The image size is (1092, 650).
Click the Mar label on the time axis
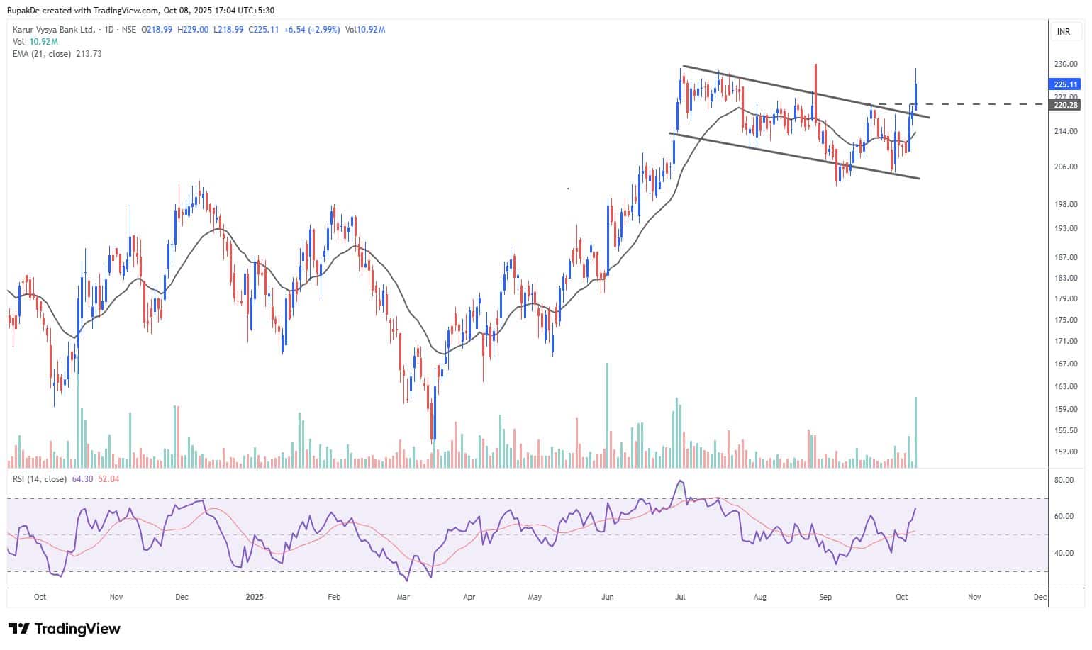[403, 597]
